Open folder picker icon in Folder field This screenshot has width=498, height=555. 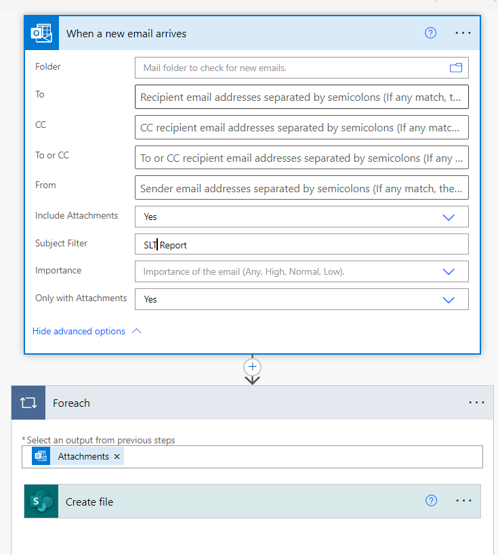(x=456, y=68)
